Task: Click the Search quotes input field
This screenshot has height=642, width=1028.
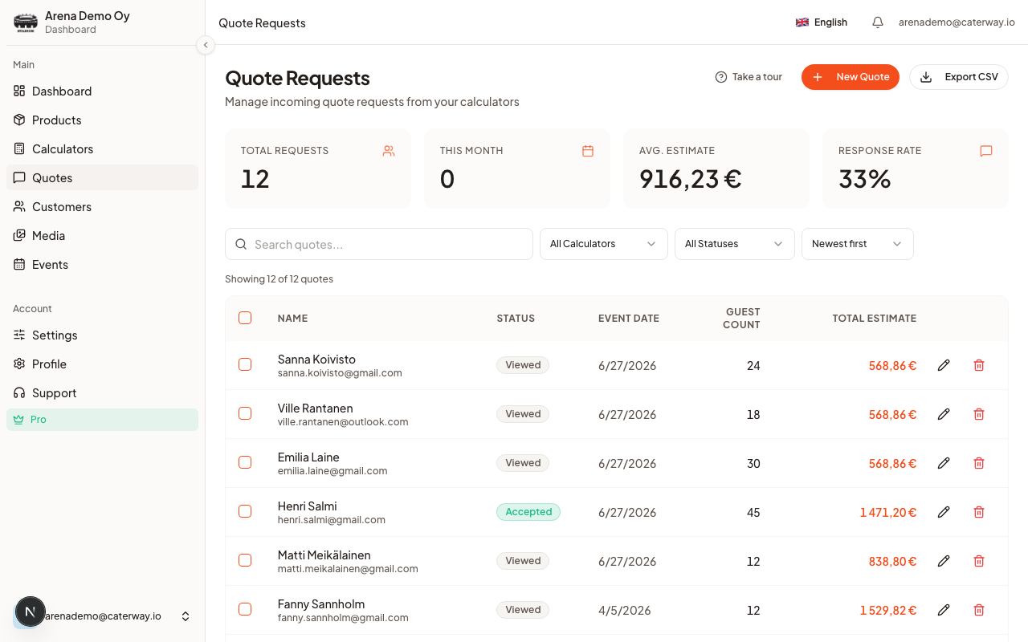Action: click(379, 244)
